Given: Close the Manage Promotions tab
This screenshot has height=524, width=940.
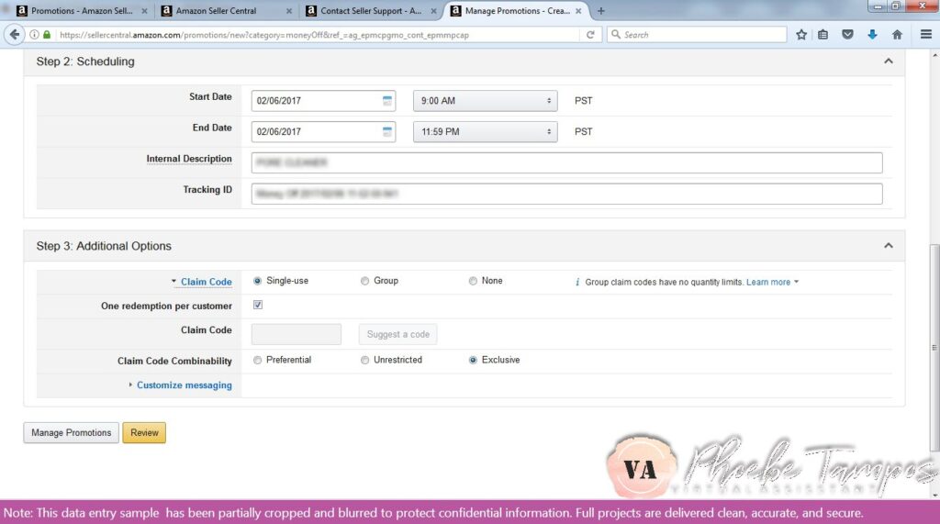Looking at the screenshot, I should tap(578, 11).
